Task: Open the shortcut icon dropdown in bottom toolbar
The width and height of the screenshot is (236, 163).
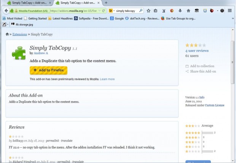Action: coord(8,24)
